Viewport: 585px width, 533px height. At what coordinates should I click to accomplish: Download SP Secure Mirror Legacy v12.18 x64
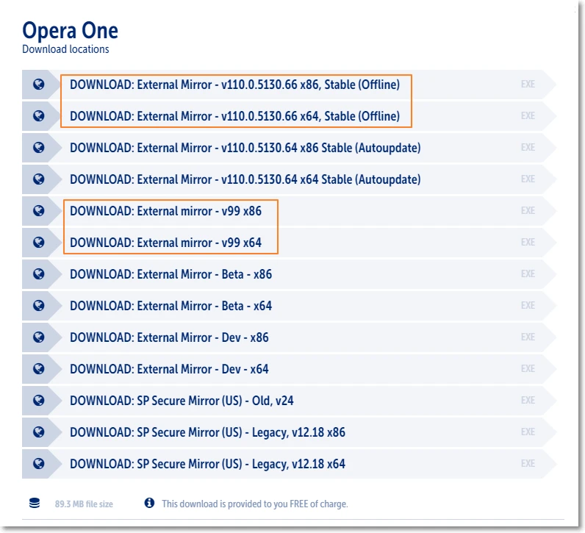coord(207,464)
